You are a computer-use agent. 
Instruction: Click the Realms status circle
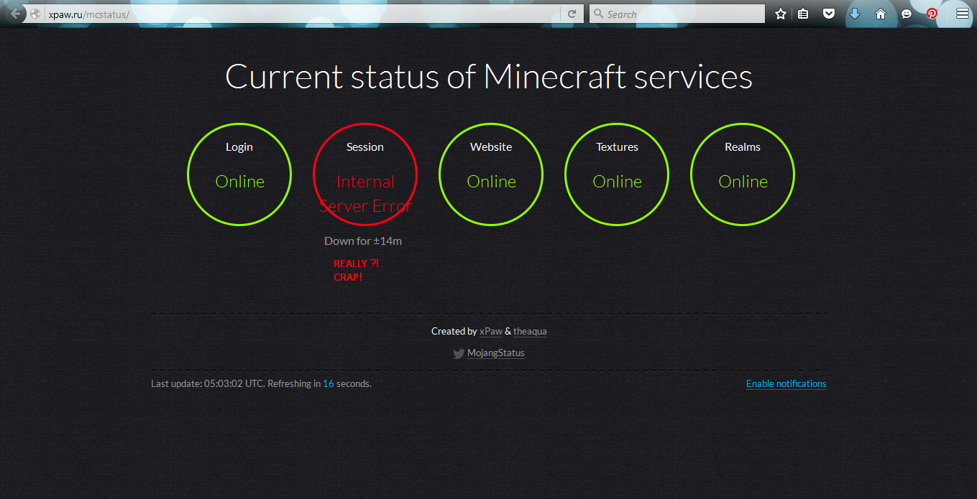[743, 174]
